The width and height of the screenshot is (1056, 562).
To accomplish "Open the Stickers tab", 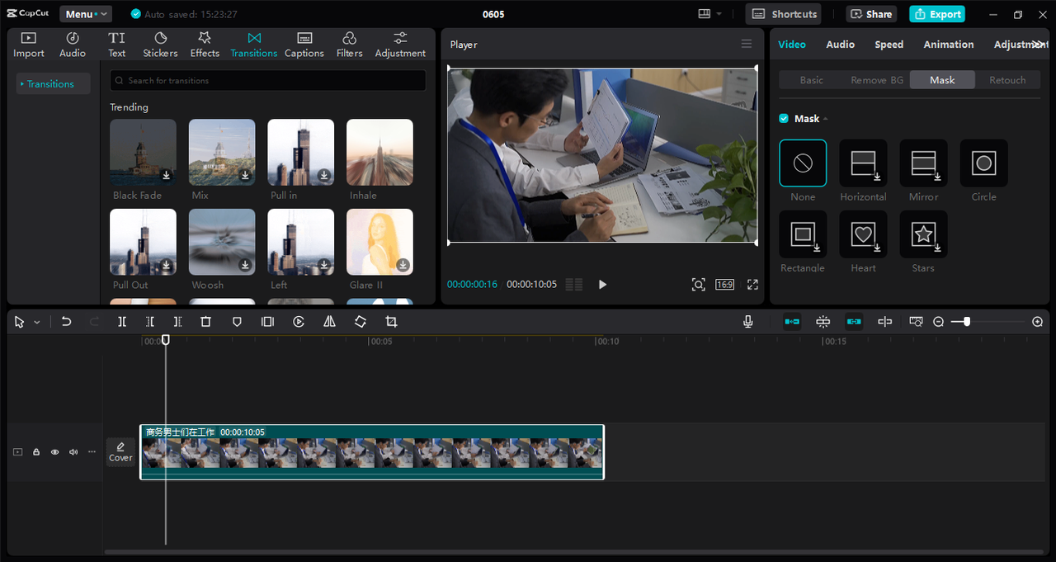I will click(x=160, y=45).
